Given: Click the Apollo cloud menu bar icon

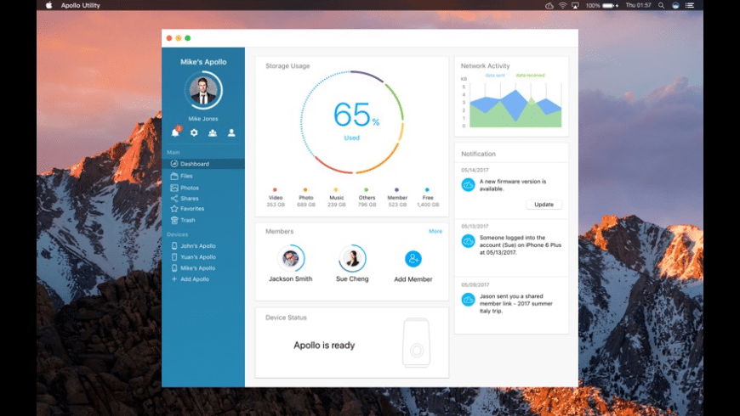Looking at the screenshot, I should (549, 6).
